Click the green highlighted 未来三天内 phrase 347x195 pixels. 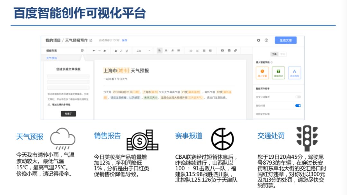[x=150, y=97]
